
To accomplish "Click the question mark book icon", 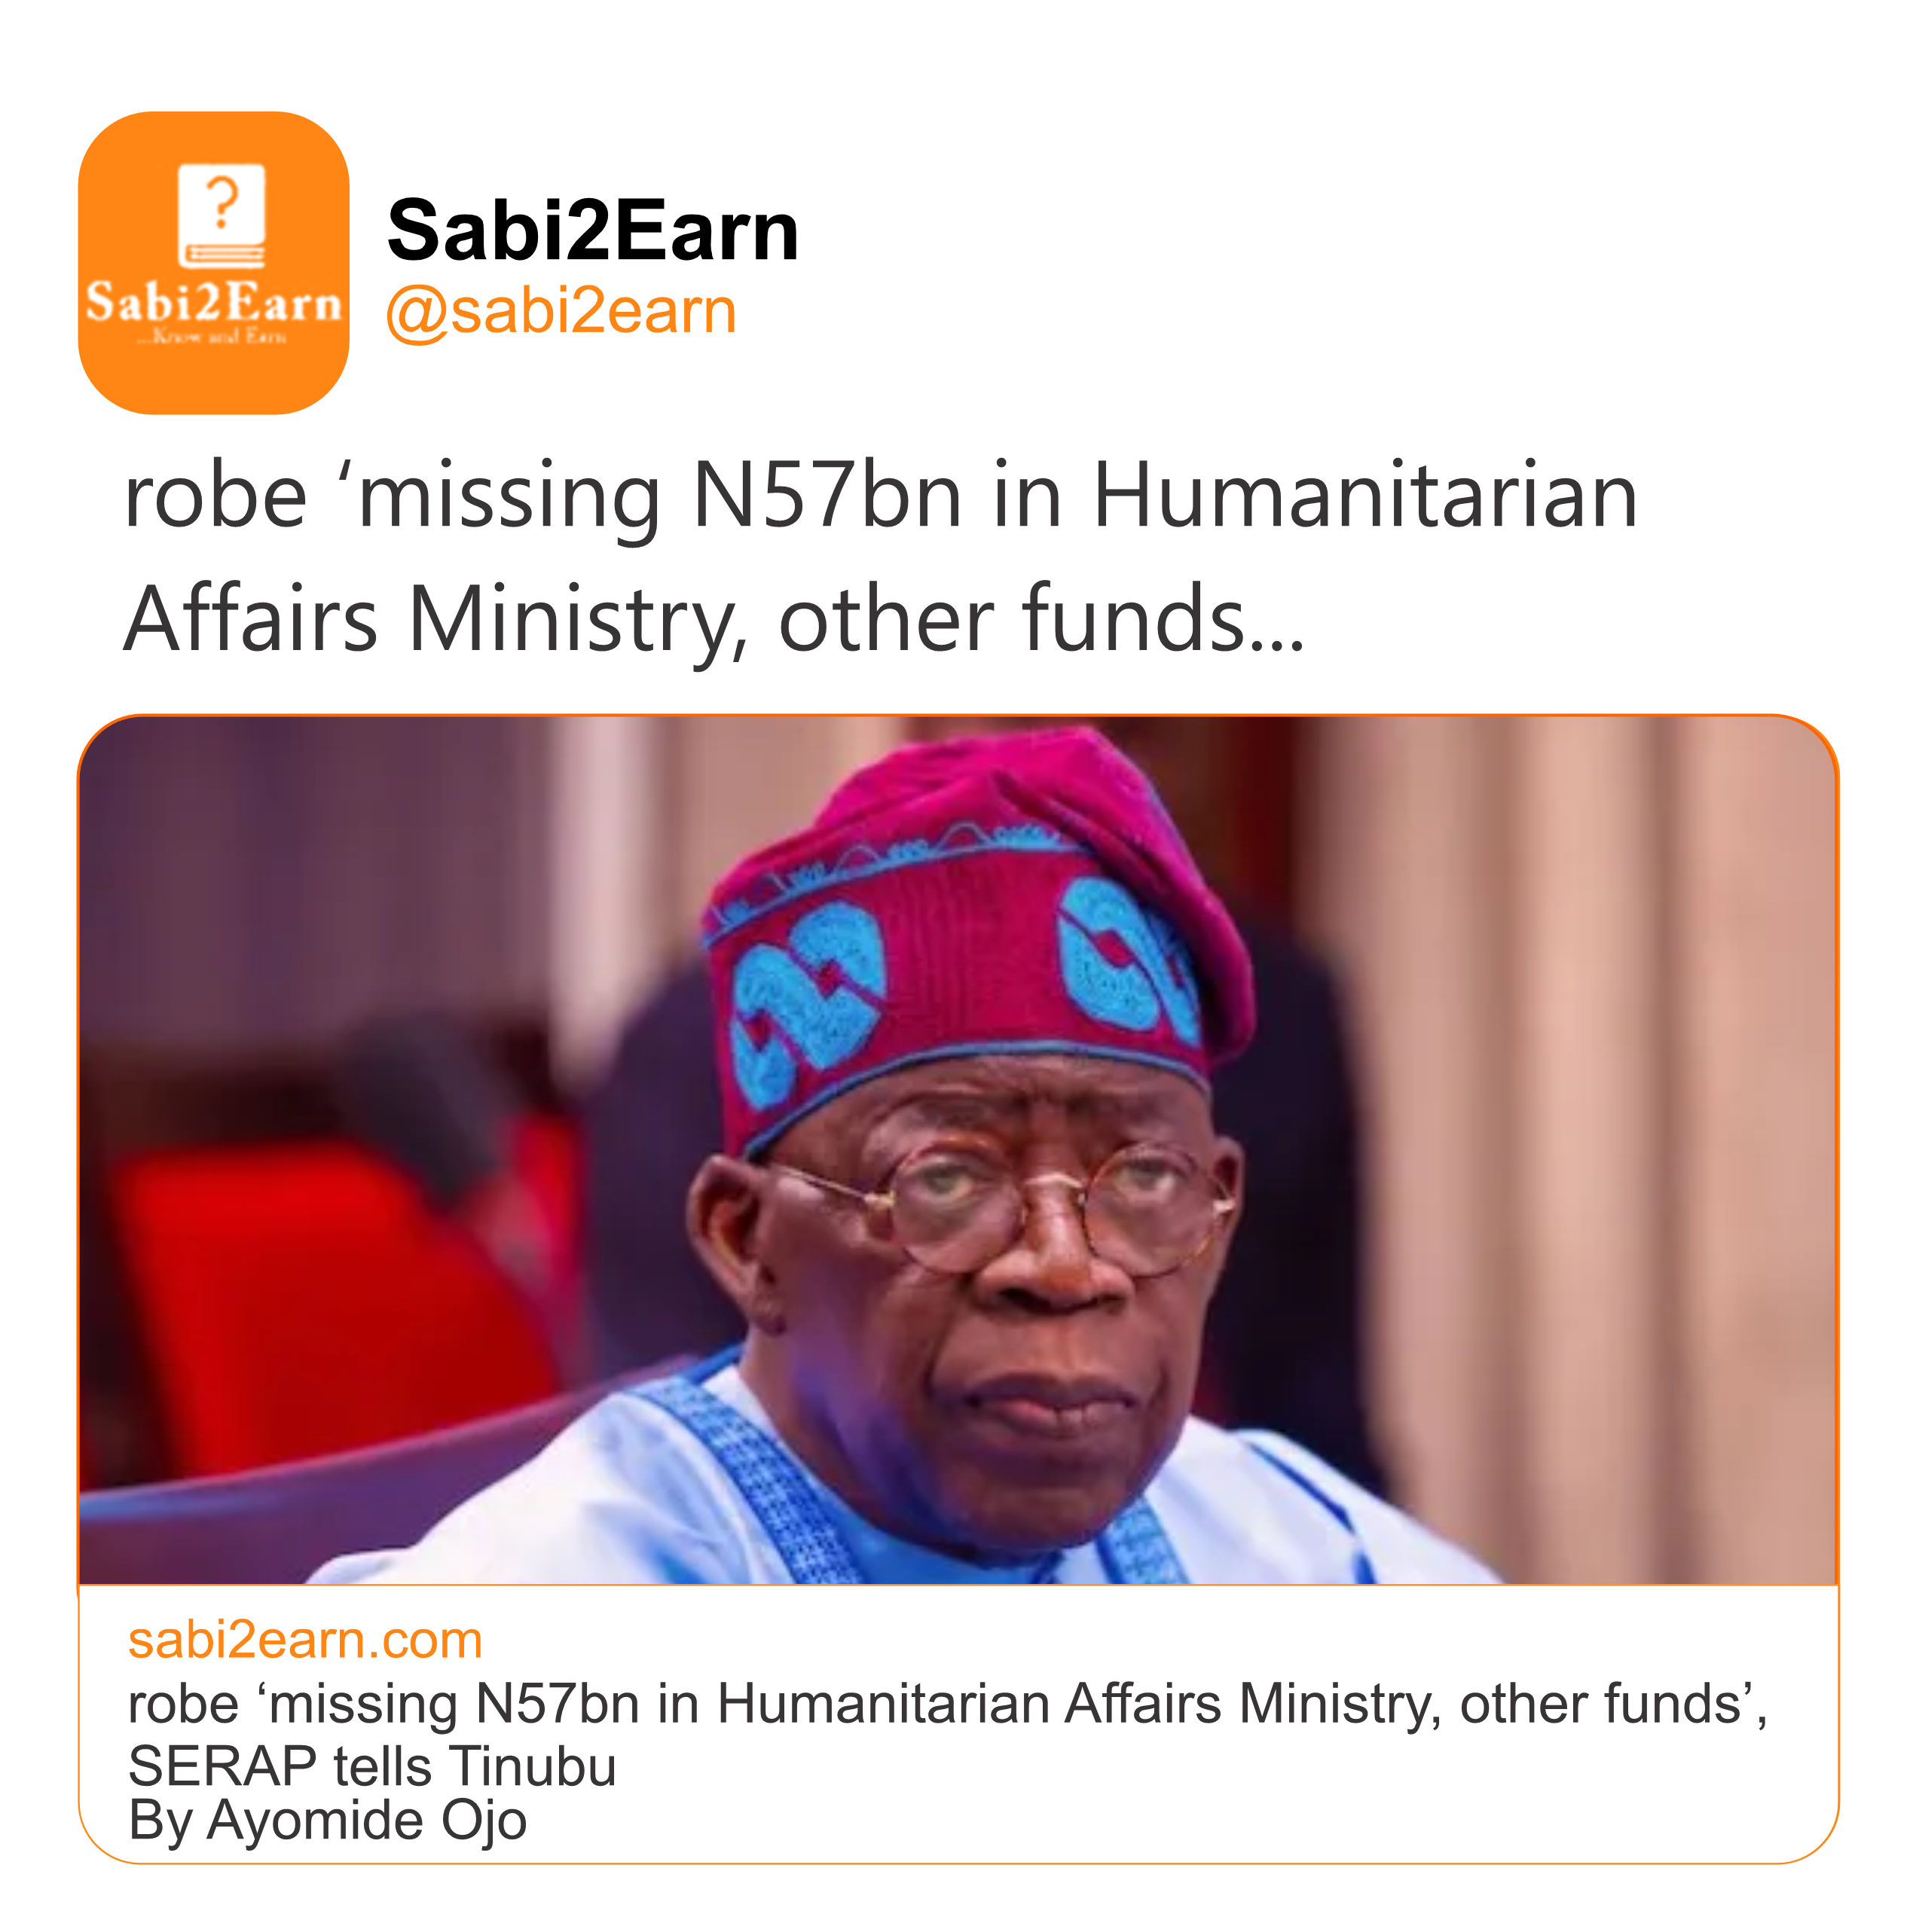I will 221,215.
